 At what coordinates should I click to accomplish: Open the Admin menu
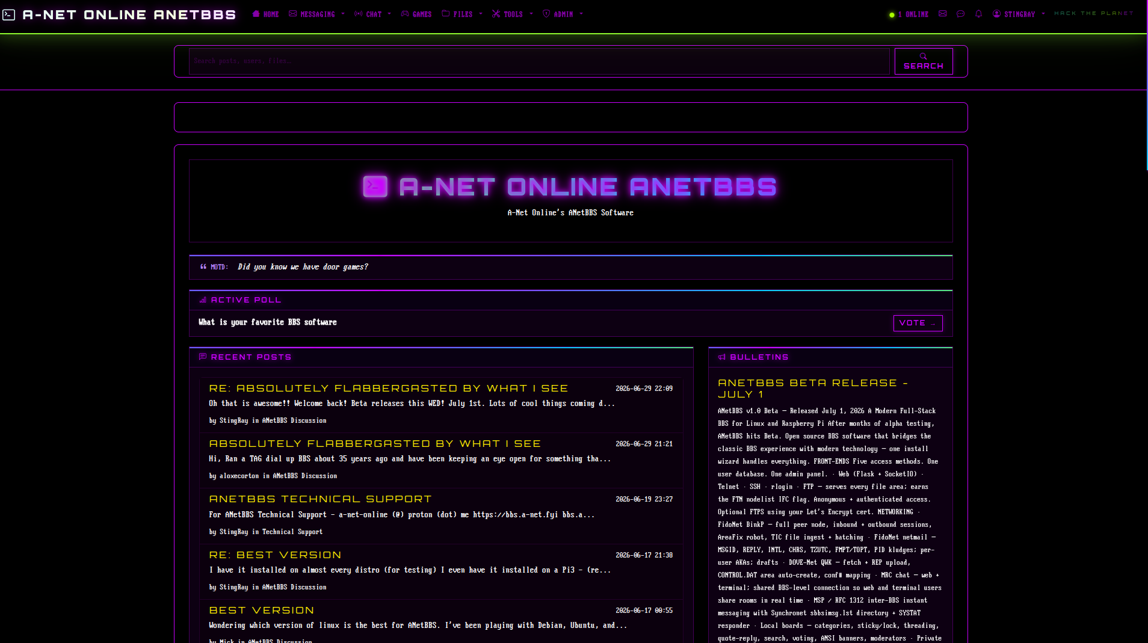[x=563, y=14]
